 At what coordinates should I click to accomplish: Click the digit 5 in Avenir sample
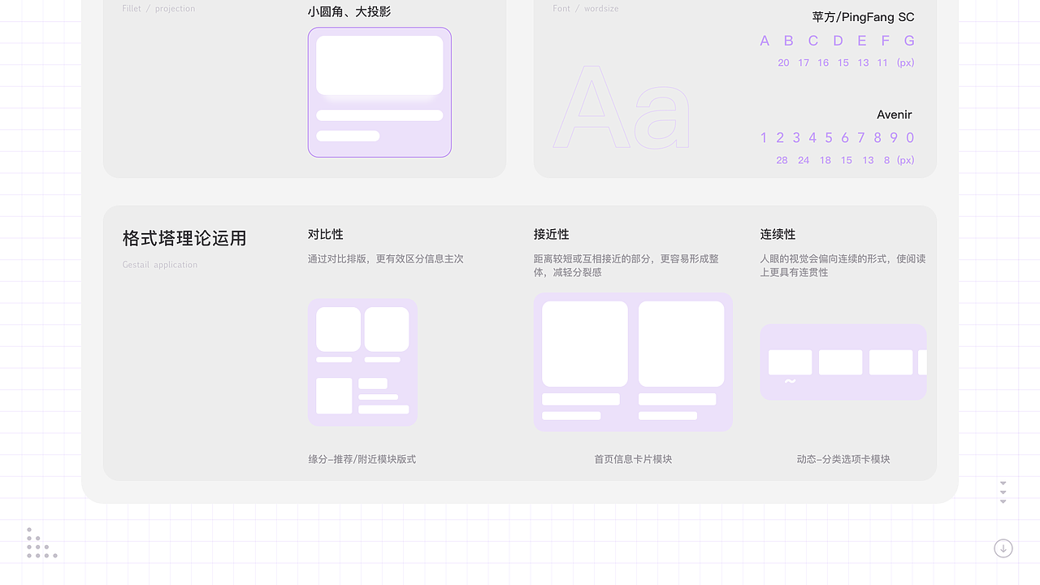[829, 138]
